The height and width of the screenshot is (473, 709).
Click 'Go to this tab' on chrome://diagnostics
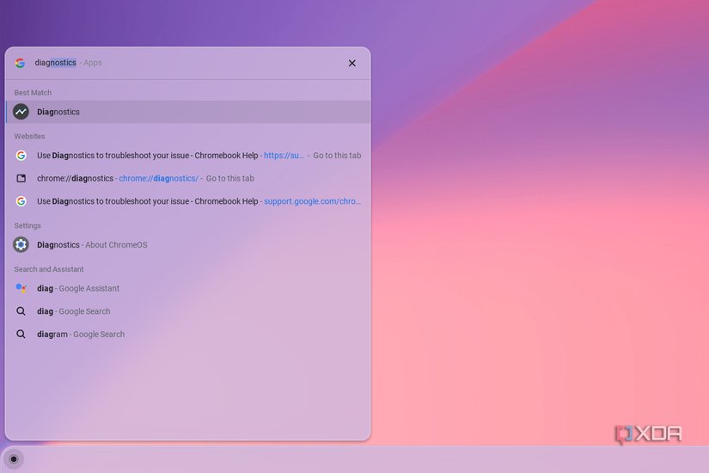coord(229,178)
